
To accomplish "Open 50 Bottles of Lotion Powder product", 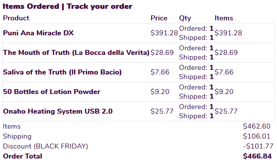I will (51, 92).
